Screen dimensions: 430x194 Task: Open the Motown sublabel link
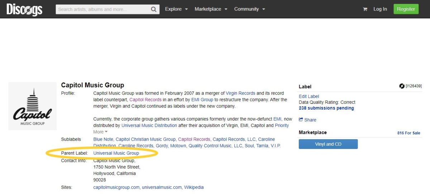coord(177,146)
